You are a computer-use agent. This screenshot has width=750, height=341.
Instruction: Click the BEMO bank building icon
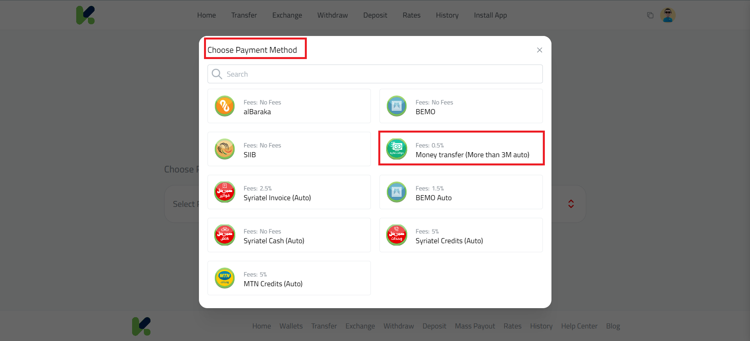(397, 106)
